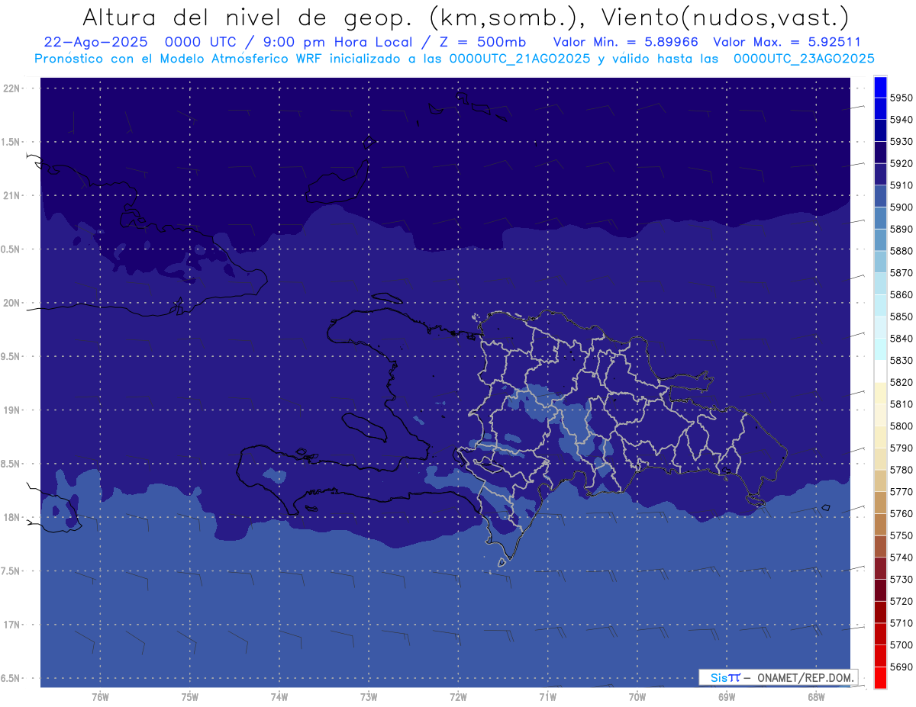Click the 17N latitude label
Viewport: 916px width, 707px height.
(13, 625)
